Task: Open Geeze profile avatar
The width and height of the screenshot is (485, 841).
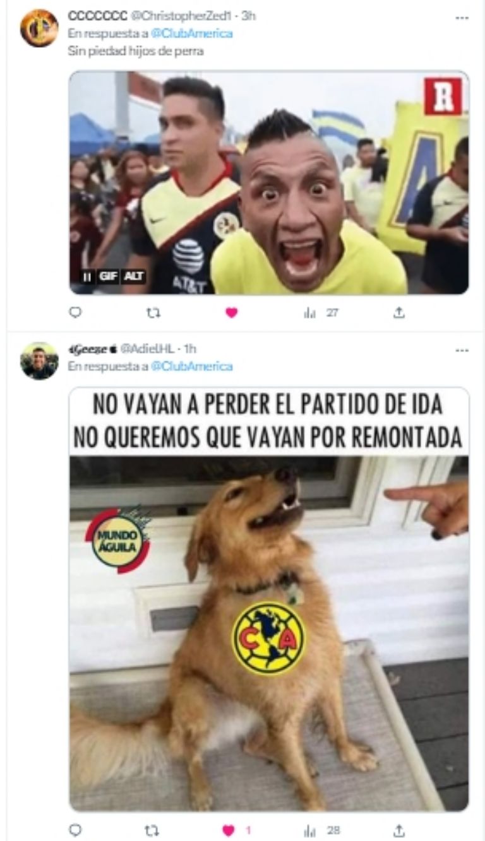Action: 39,361
